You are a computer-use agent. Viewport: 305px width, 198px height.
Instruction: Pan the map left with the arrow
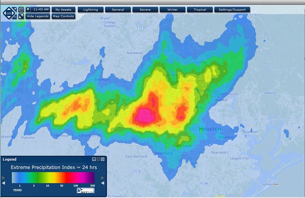click(x=4, y=13)
